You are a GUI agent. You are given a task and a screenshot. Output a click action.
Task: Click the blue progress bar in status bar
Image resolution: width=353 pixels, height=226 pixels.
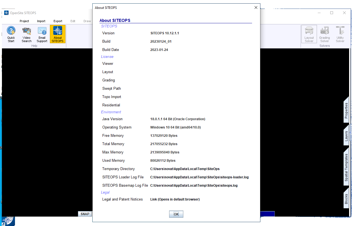click(267, 214)
